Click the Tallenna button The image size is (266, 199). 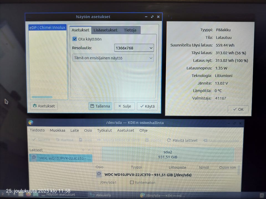pyautogui.click(x=100, y=106)
